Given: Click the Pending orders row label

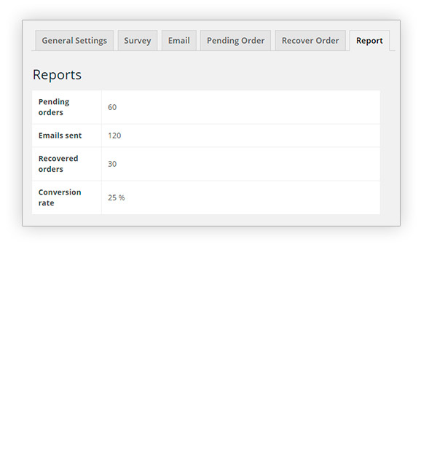Looking at the screenshot, I should tap(54, 107).
